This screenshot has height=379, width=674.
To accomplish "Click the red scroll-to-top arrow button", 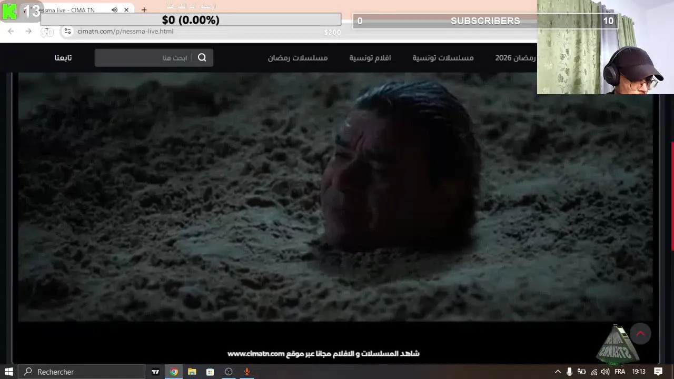I will pos(641,334).
